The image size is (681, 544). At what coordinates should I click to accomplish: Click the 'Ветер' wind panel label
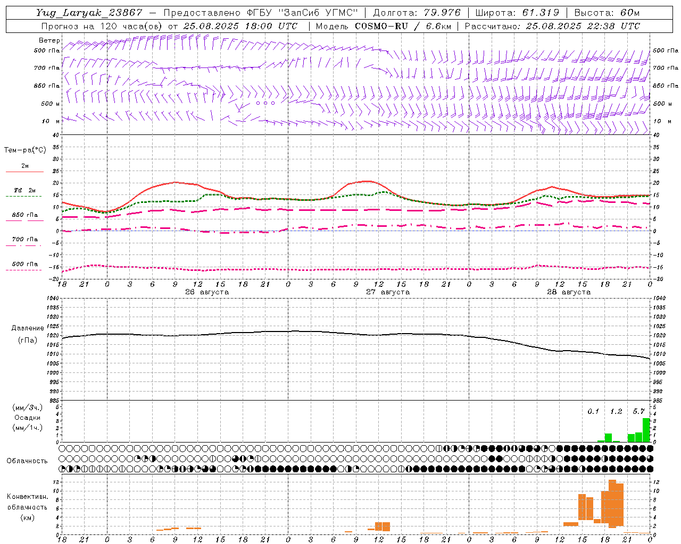click(x=49, y=40)
